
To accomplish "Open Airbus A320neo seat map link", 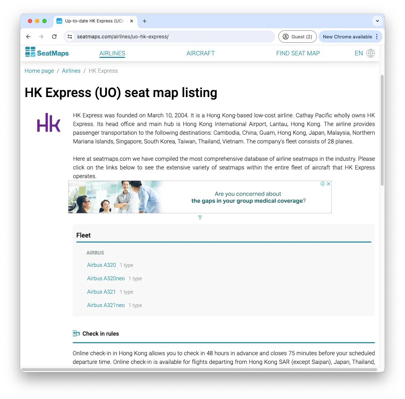I will 106,278.
